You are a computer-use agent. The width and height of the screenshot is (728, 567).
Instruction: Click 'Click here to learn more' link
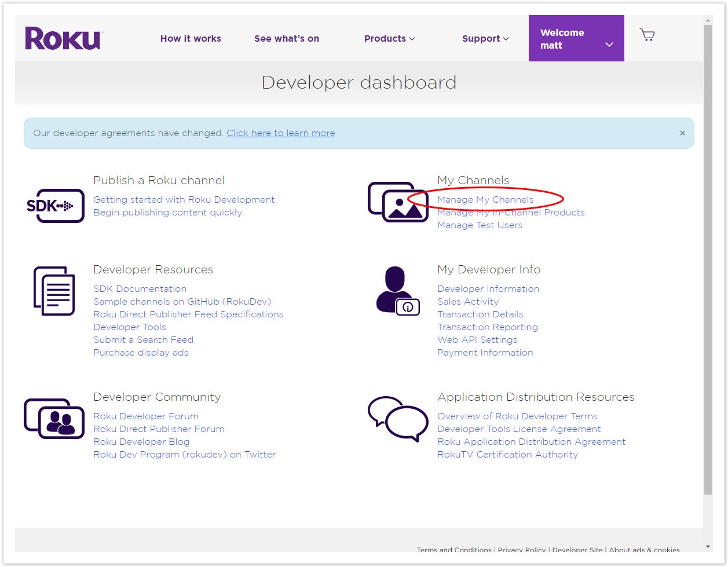pyautogui.click(x=281, y=133)
